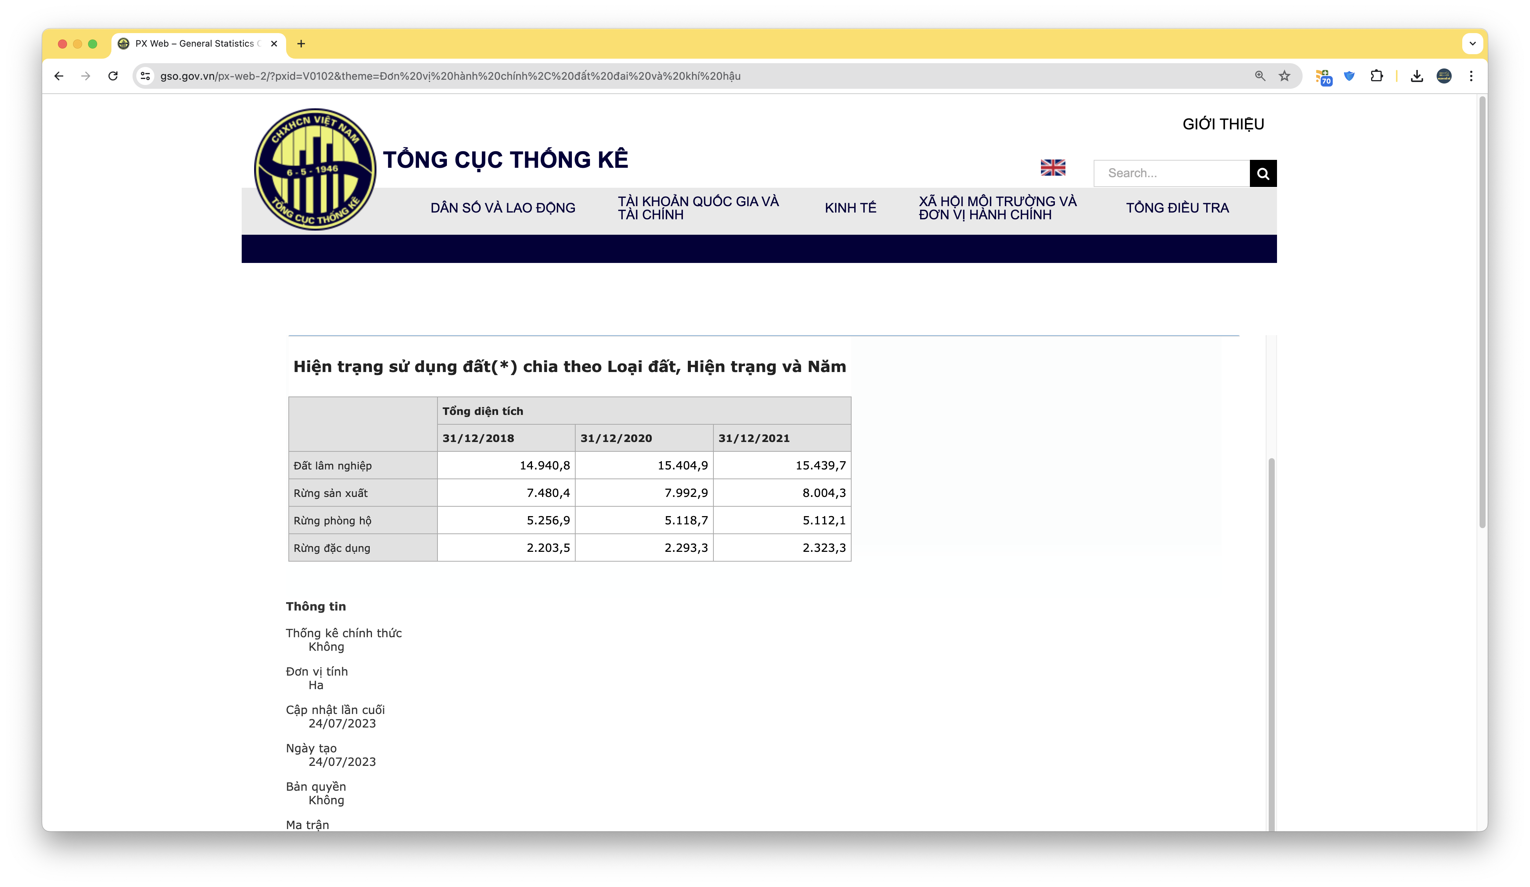Switch language via UK flag icon
Screen dimensions: 1530x887
pos(1053,167)
